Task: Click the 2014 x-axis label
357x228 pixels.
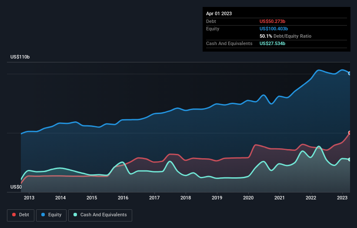Action: coord(60,198)
